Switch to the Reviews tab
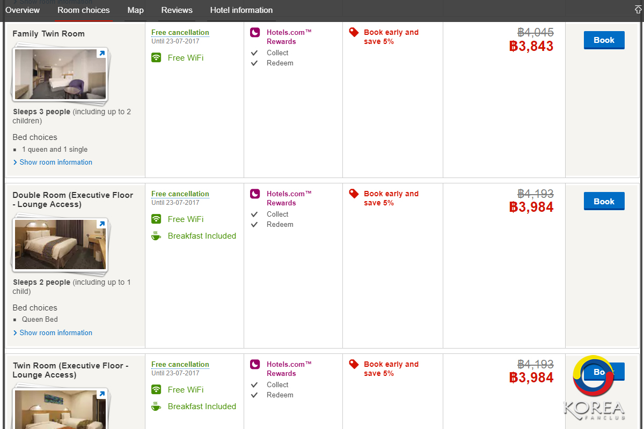The height and width of the screenshot is (429, 644). point(177,10)
